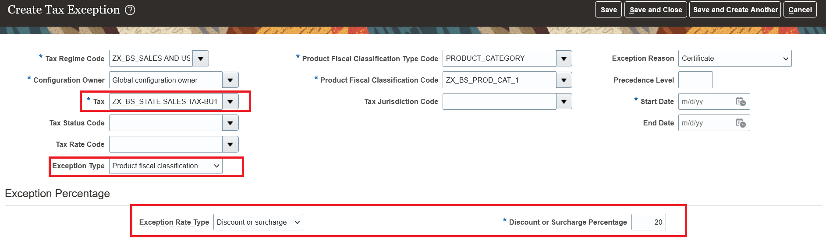Focus the Precedence Level input field

[x=695, y=80]
